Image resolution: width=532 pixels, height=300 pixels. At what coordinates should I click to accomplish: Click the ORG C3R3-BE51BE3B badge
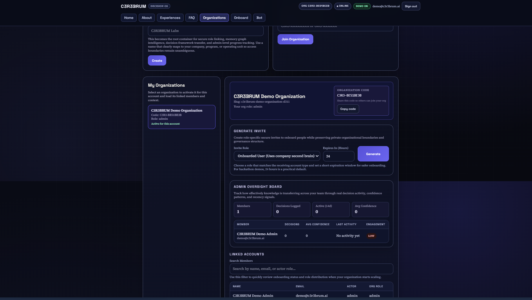tap(315, 6)
